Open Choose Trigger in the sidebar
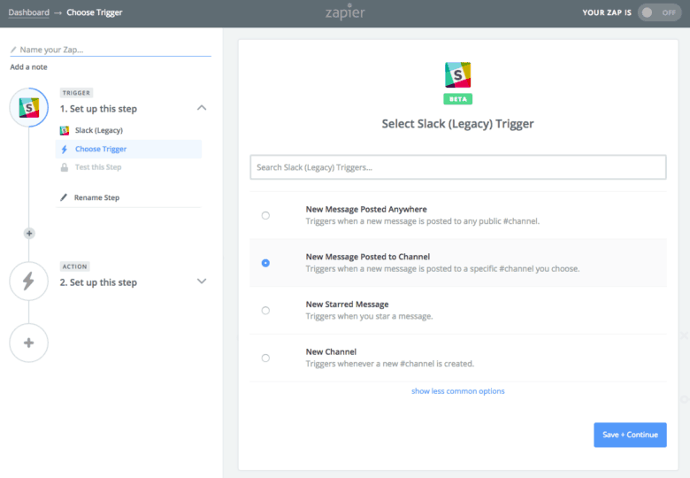Viewport: 690px width, 478px height. [100, 149]
